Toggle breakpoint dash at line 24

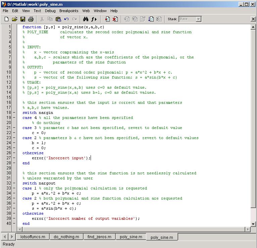pyautogui.click(x=14, y=143)
